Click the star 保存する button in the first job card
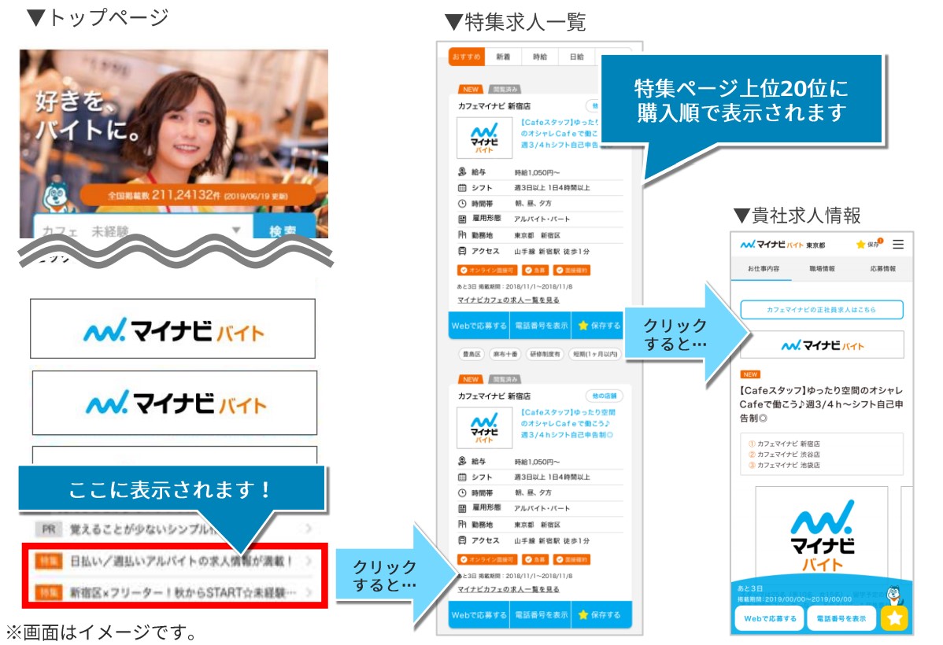Screen dimensions: 943x645 598,326
